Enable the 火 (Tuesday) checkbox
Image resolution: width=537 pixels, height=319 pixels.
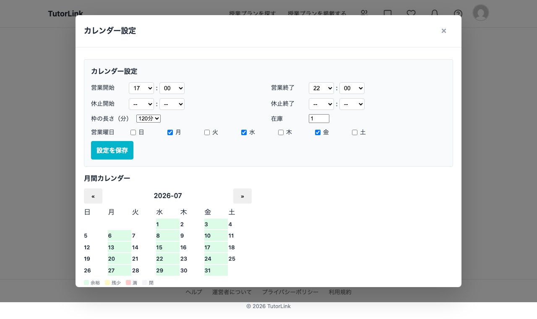click(207, 132)
